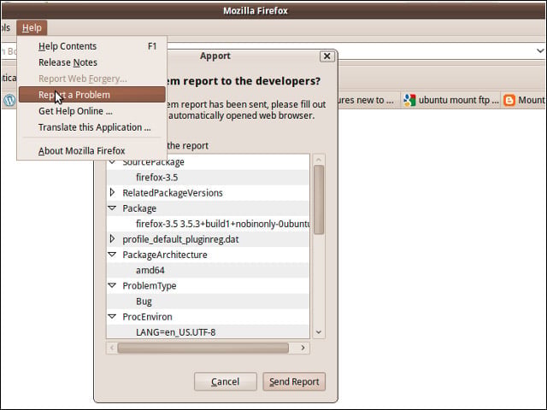The width and height of the screenshot is (547, 410).
Task: Expand RelatedPackageVersions node
Action: pos(112,192)
